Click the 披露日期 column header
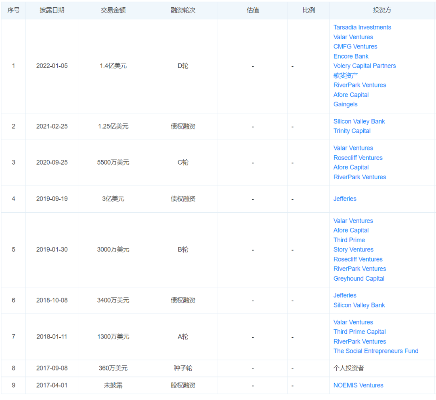The height and width of the screenshot is (400, 436). [52, 10]
